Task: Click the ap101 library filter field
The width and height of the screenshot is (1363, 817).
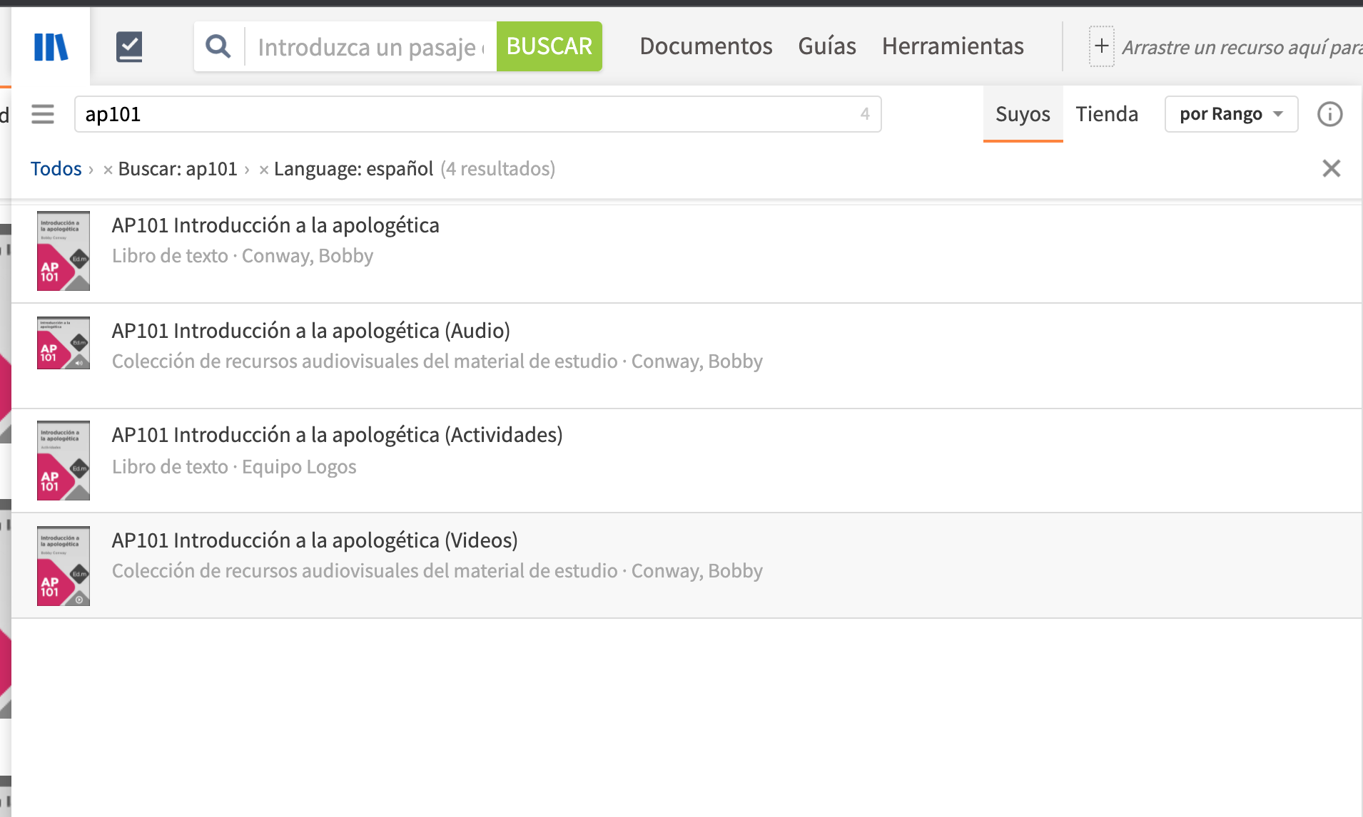Action: coord(477,114)
